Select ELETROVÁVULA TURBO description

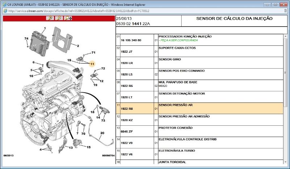[x=177, y=150]
